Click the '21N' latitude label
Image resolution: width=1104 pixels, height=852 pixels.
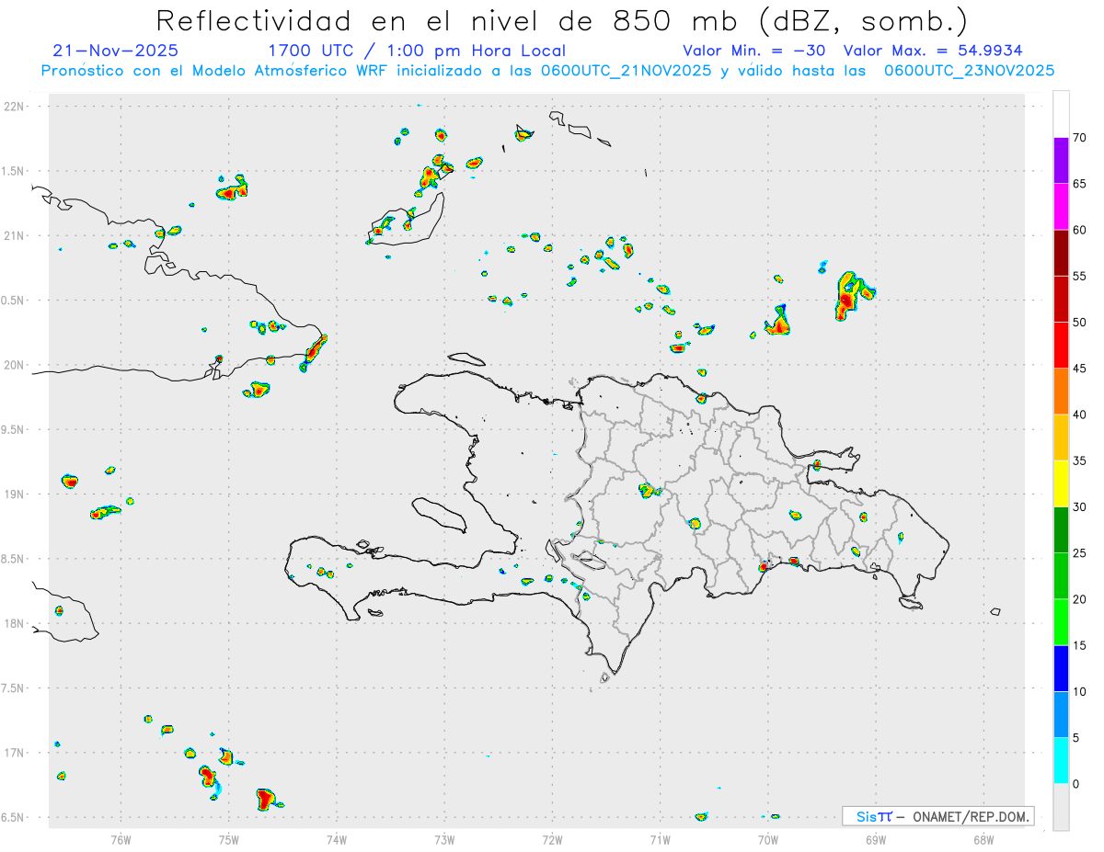pos(15,236)
